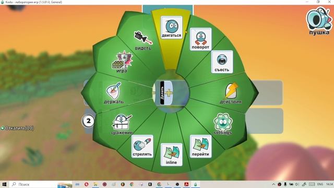Viewport: 334px width, 188px height.
Task: Open the Adobe Acrobat taskbar icon
Action: (186, 184)
